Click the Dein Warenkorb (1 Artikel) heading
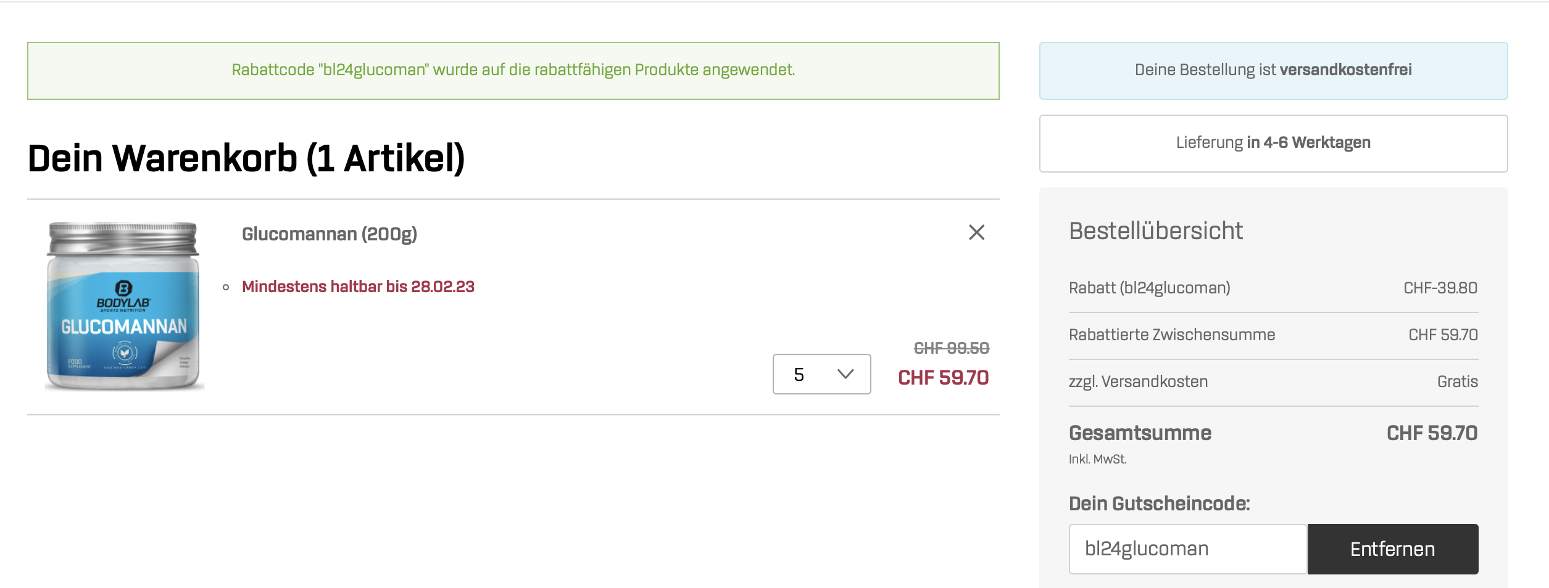This screenshot has height=588, width=1549. [246, 158]
